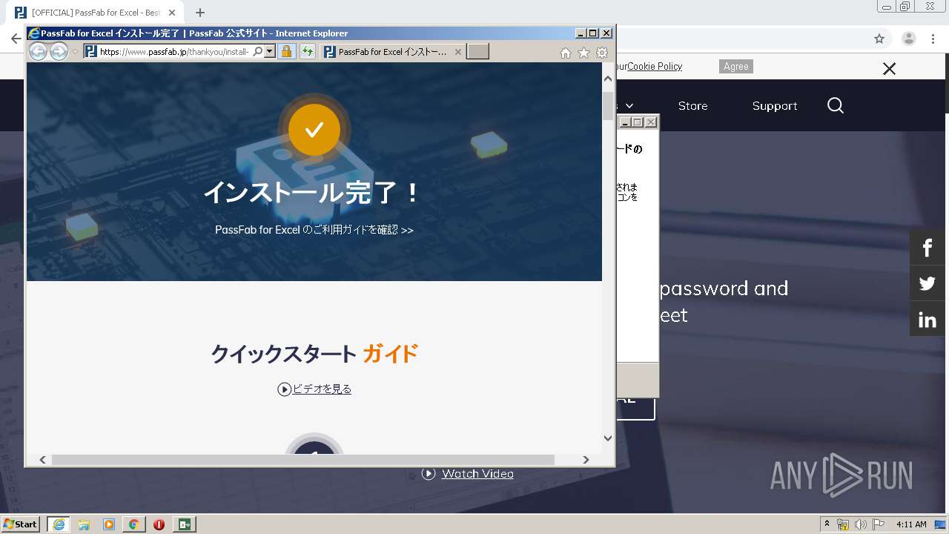Open the Action Center flag icon
The image size is (949, 534).
tap(879, 524)
